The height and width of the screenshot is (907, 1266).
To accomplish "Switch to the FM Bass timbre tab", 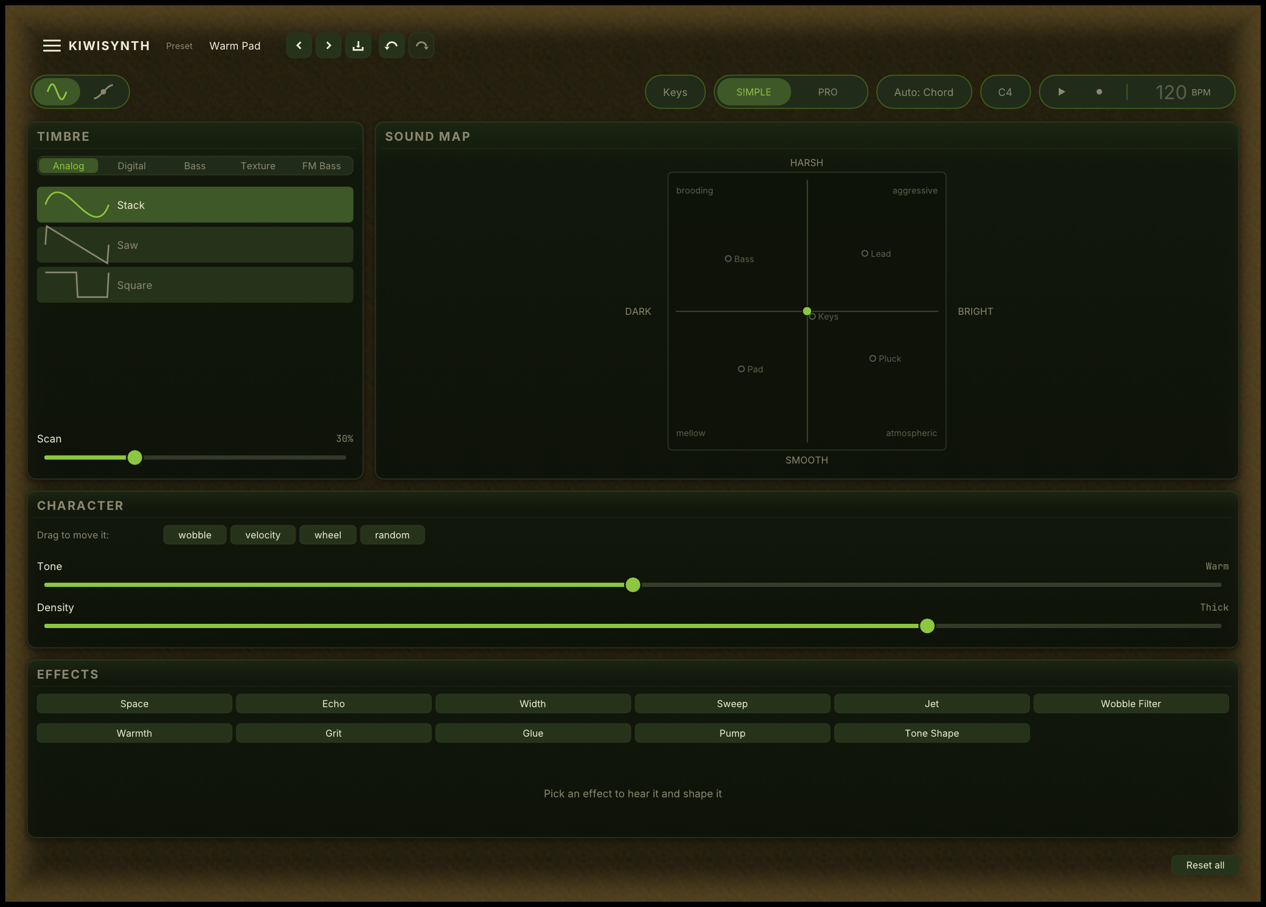I will coord(321,166).
